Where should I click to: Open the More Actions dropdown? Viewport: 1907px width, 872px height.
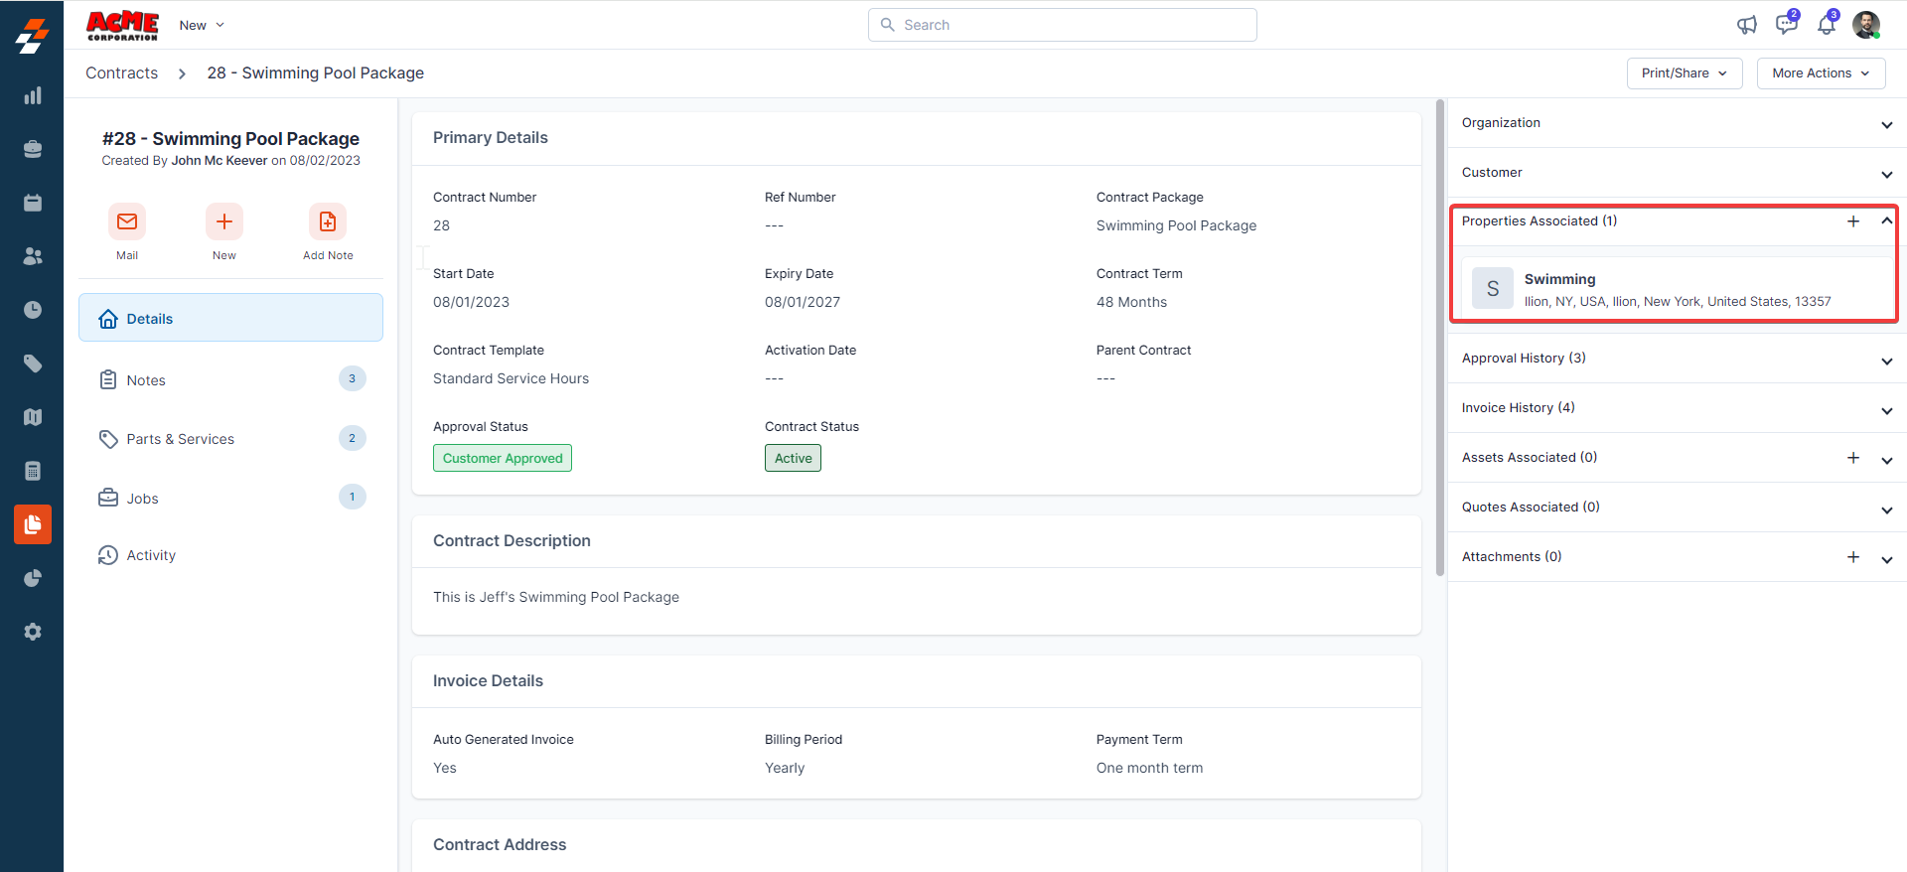1821,73
